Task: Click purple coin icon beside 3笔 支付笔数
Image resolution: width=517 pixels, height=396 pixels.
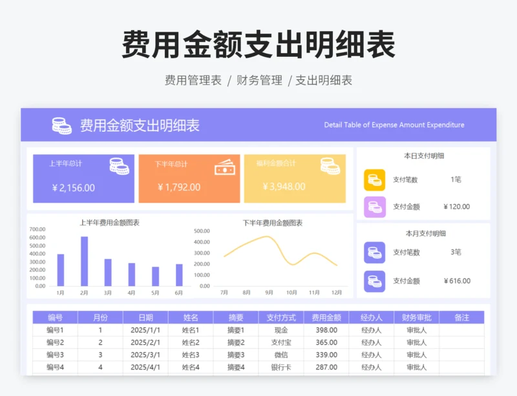Action: click(x=375, y=253)
